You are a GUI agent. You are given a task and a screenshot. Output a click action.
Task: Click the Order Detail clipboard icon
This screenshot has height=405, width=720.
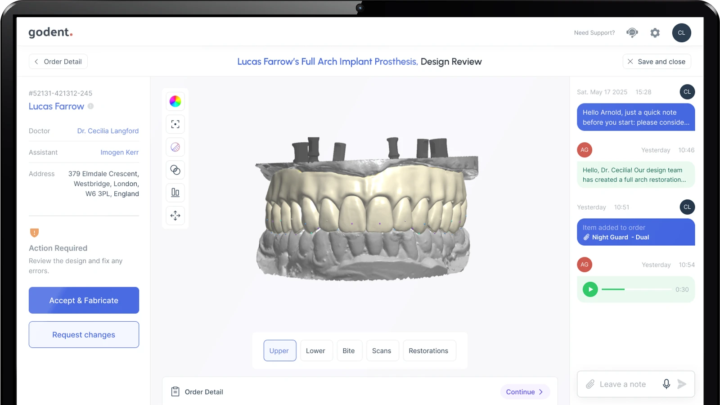175,392
